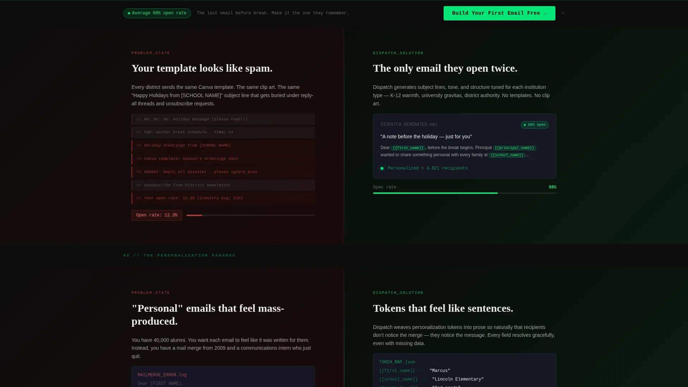Select the Re: Re: Re: Holiday message row

click(223, 119)
